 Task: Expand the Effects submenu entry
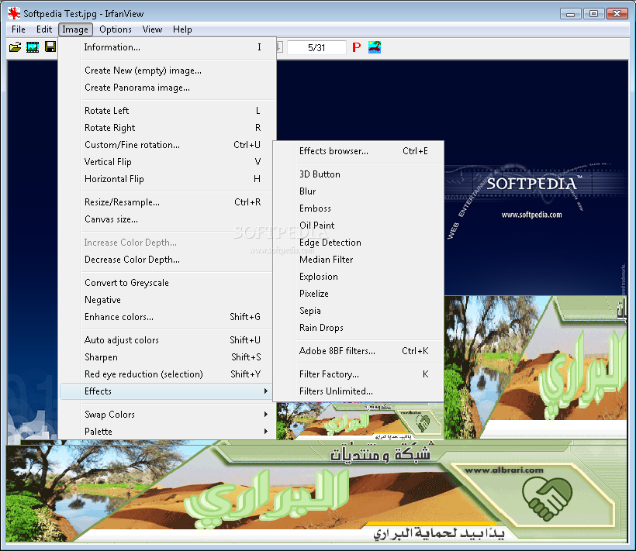(168, 391)
